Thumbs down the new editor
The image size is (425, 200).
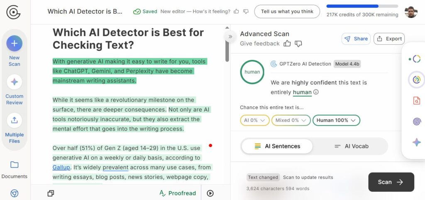point(246,11)
